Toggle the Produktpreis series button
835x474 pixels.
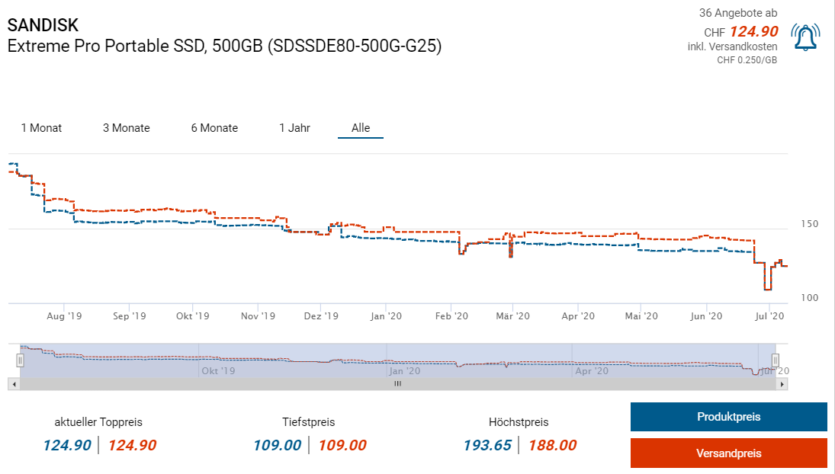click(x=728, y=417)
